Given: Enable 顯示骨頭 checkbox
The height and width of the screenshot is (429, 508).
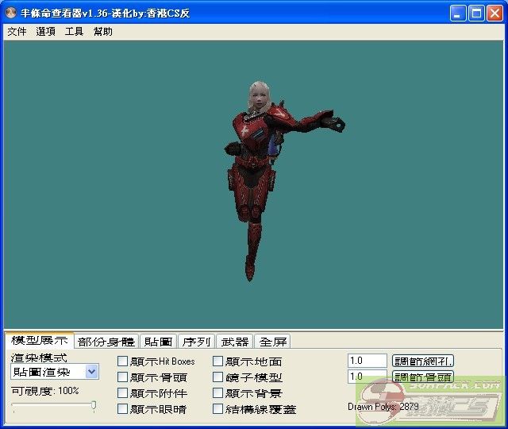Looking at the screenshot, I should click(122, 377).
